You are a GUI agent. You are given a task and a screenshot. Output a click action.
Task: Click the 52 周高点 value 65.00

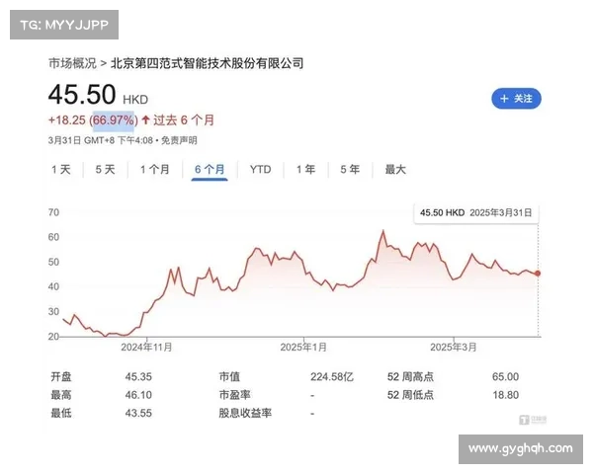coord(506,377)
